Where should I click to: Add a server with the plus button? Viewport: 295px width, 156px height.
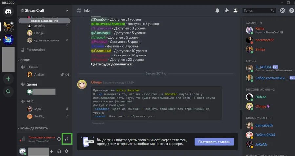[8, 79]
